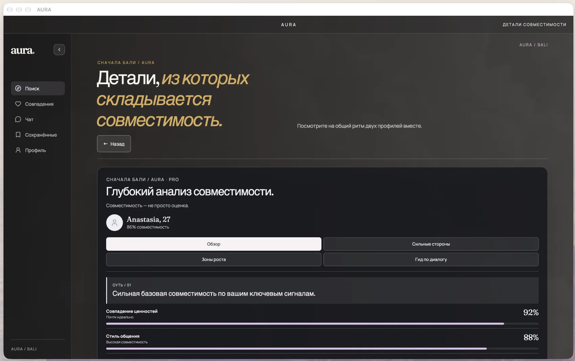This screenshot has width=575, height=361.
Task: Click the name Anastasia, 27
Action: [148, 219]
